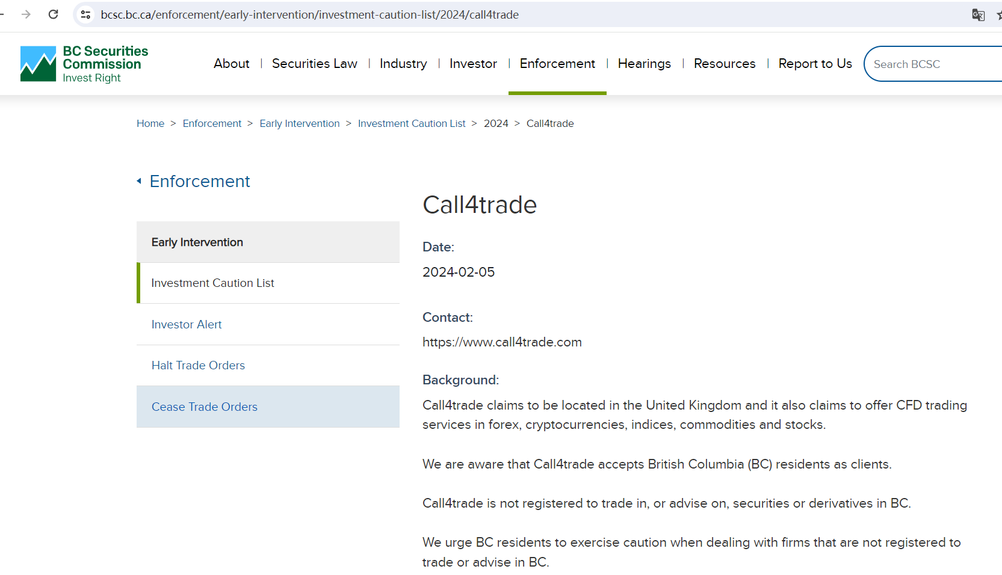
Task: Select the Investor navigation item
Action: coord(473,64)
